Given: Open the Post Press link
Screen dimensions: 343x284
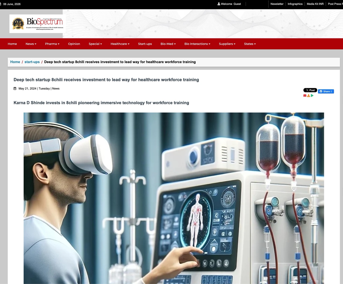Looking at the screenshot, I should pyautogui.click(x=335, y=4).
